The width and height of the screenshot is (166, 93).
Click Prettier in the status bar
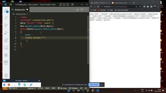click(73, 88)
